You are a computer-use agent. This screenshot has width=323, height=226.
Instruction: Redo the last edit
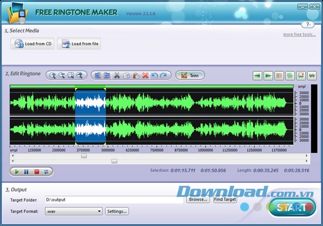pyautogui.click(x=164, y=75)
